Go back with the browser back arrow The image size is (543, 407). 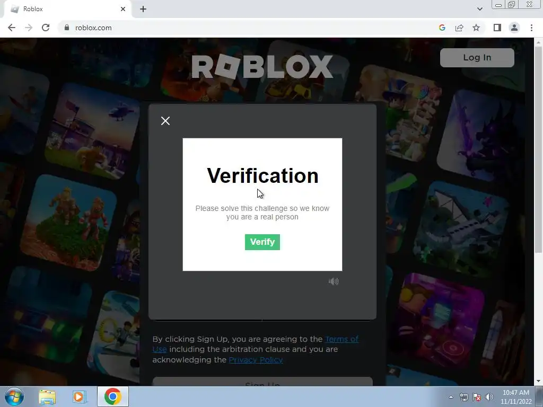12,28
